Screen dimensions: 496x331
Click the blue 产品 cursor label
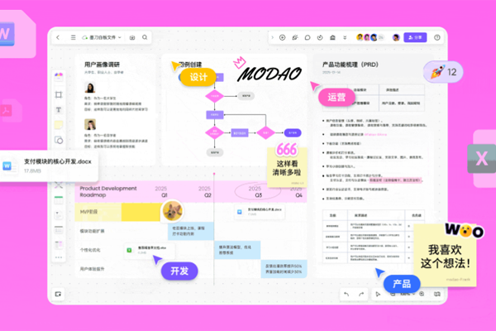(402, 284)
